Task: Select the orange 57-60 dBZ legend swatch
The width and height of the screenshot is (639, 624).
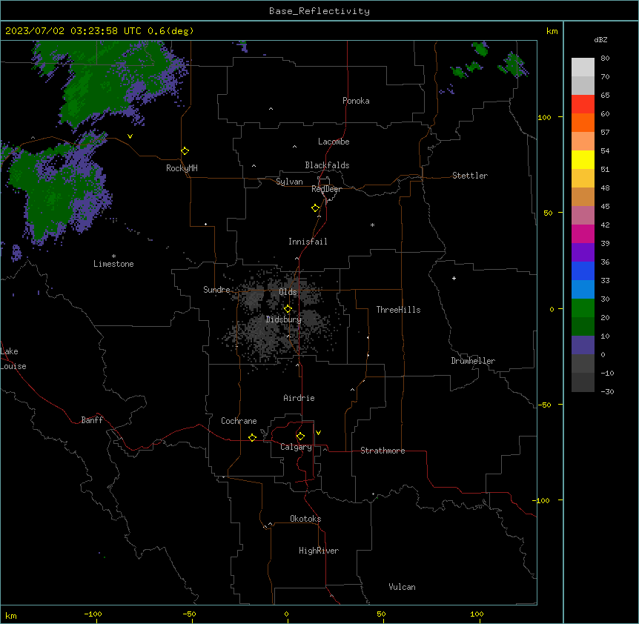Action: click(x=583, y=122)
